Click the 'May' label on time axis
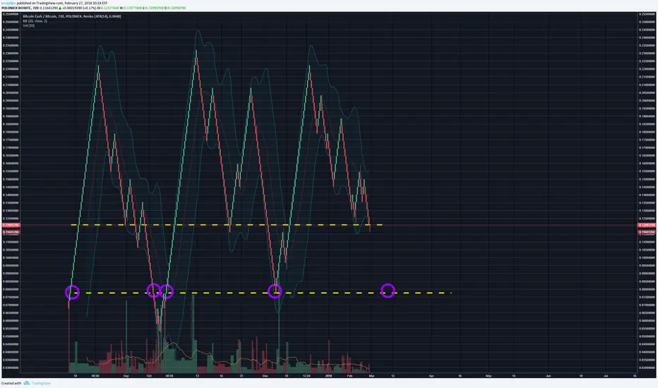Screen dimensions: 658x388 click(x=489, y=376)
